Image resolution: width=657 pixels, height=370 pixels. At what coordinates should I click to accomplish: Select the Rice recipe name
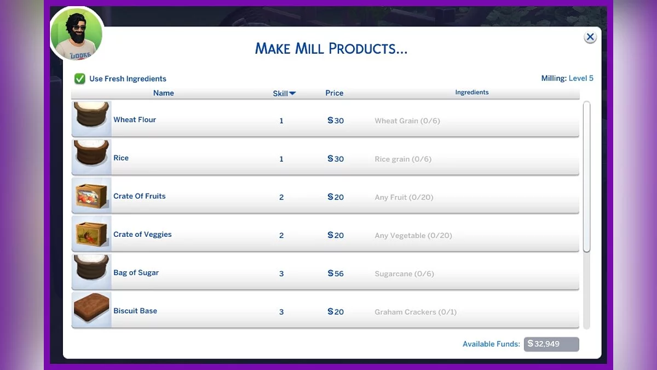click(121, 158)
